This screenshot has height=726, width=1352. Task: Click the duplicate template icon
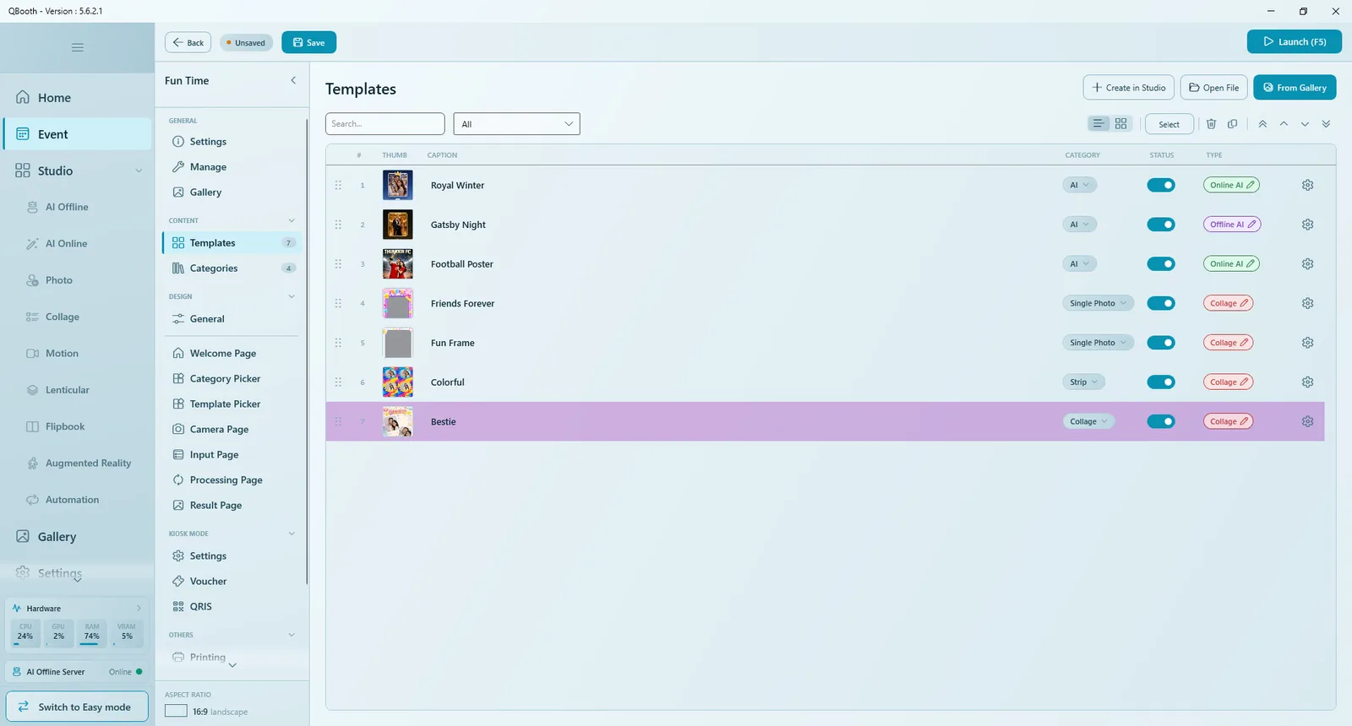1233,124
